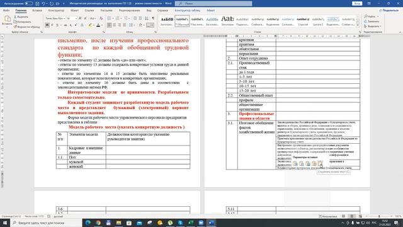Toggle italic formatting

tap(52, 25)
